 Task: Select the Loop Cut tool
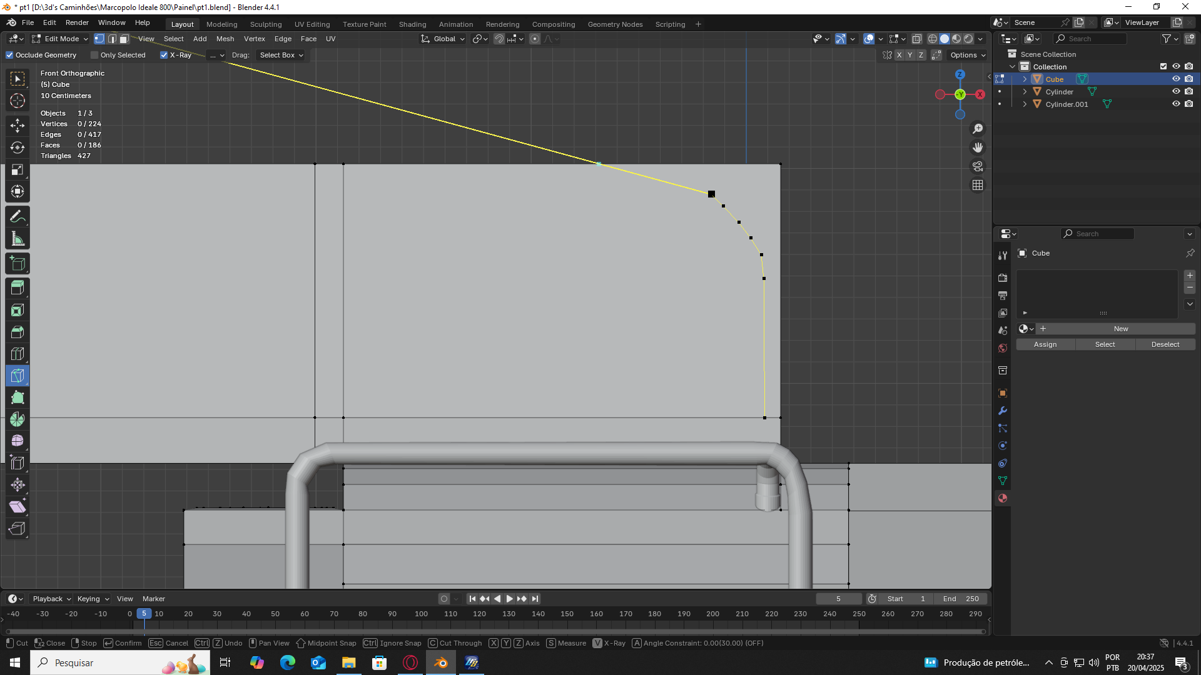(x=18, y=354)
